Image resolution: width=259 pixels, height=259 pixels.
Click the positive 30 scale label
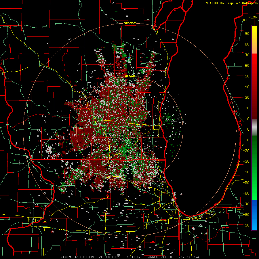click(247, 98)
